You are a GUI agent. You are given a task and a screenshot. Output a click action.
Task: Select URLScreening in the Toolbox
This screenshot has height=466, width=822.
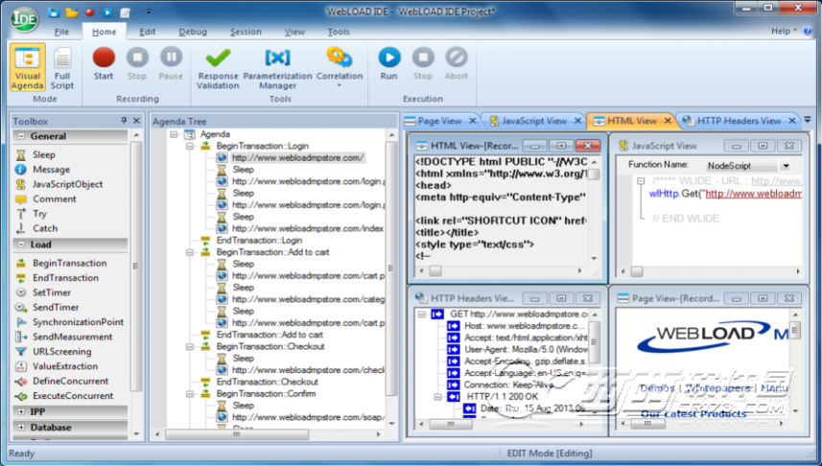[61, 351]
